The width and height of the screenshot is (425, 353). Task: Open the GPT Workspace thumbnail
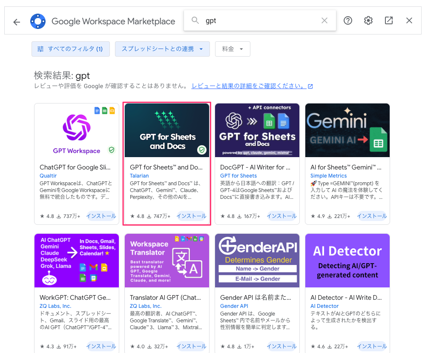(x=77, y=130)
